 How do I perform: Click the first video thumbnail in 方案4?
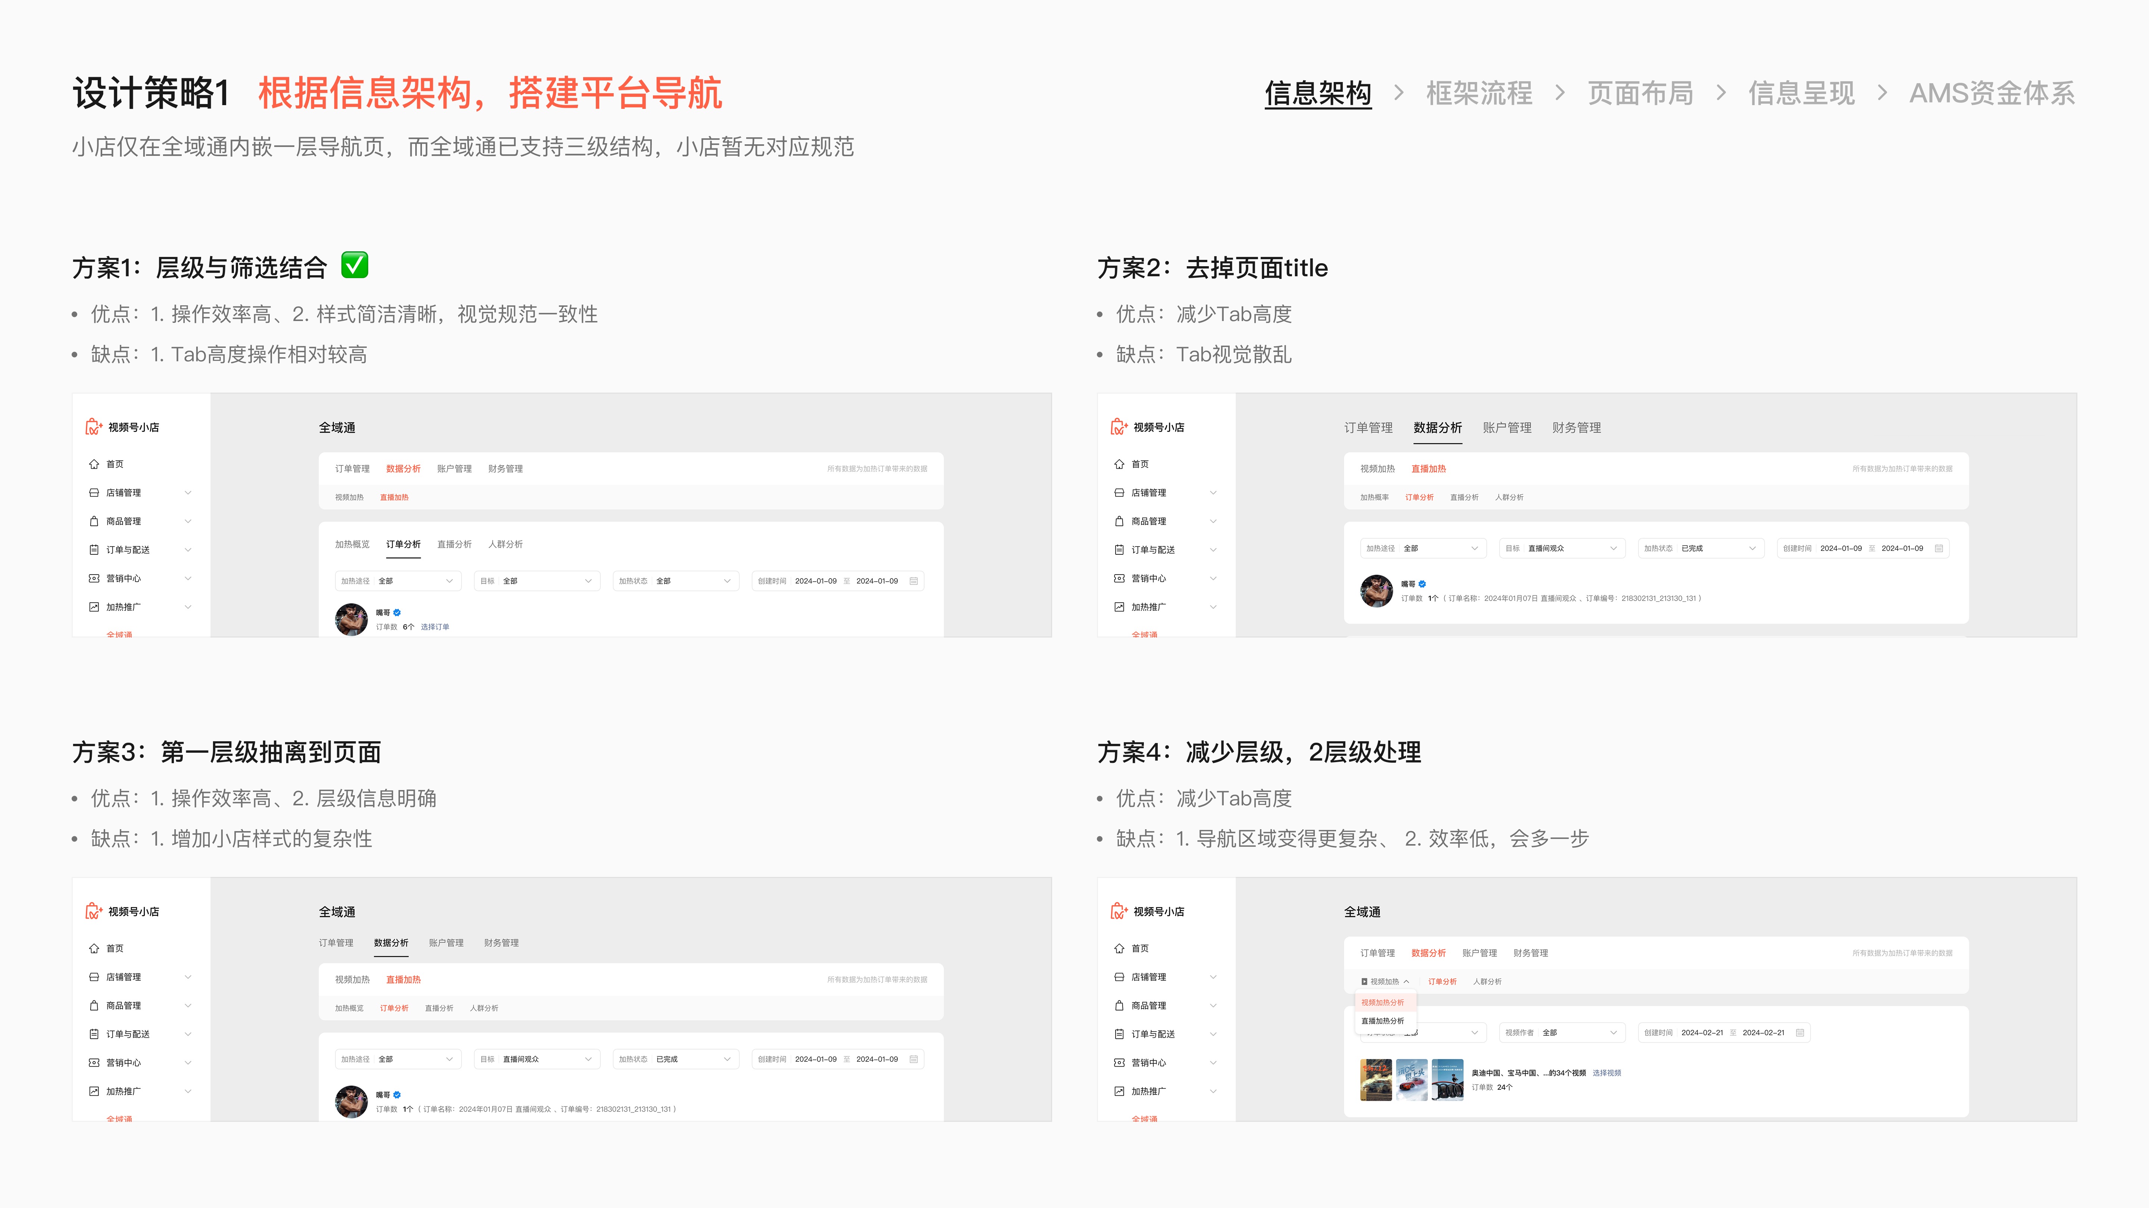pyautogui.click(x=1376, y=1080)
